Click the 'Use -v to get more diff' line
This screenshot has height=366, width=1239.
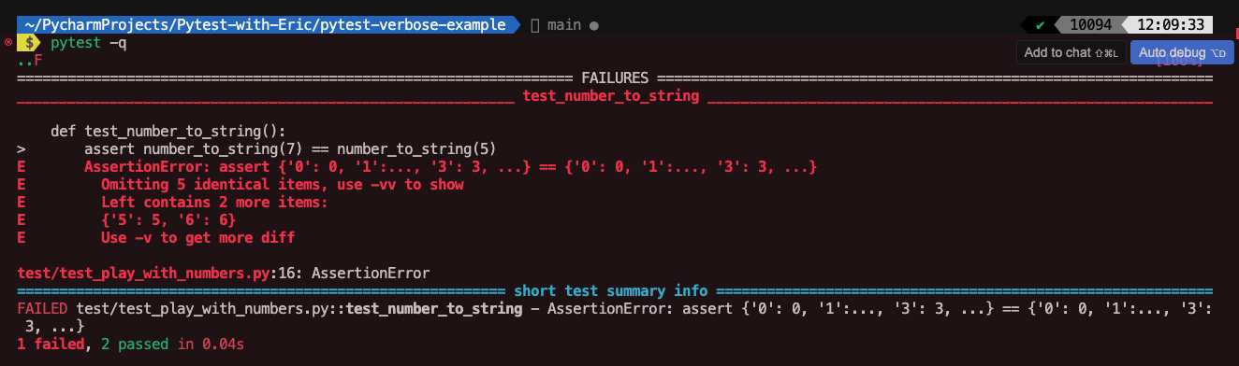tap(197, 238)
